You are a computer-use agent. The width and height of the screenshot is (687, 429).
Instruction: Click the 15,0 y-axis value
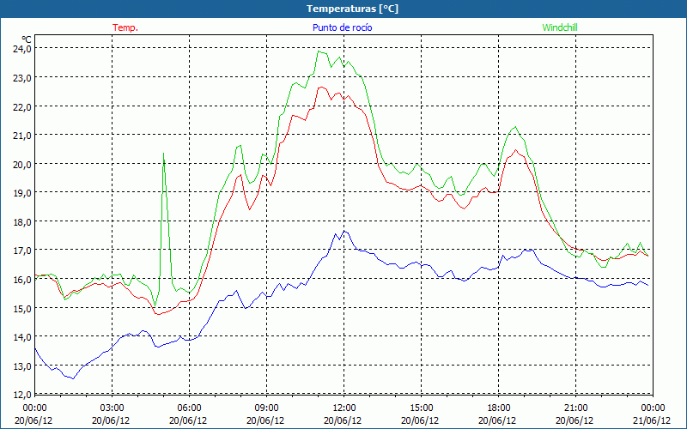(x=22, y=308)
